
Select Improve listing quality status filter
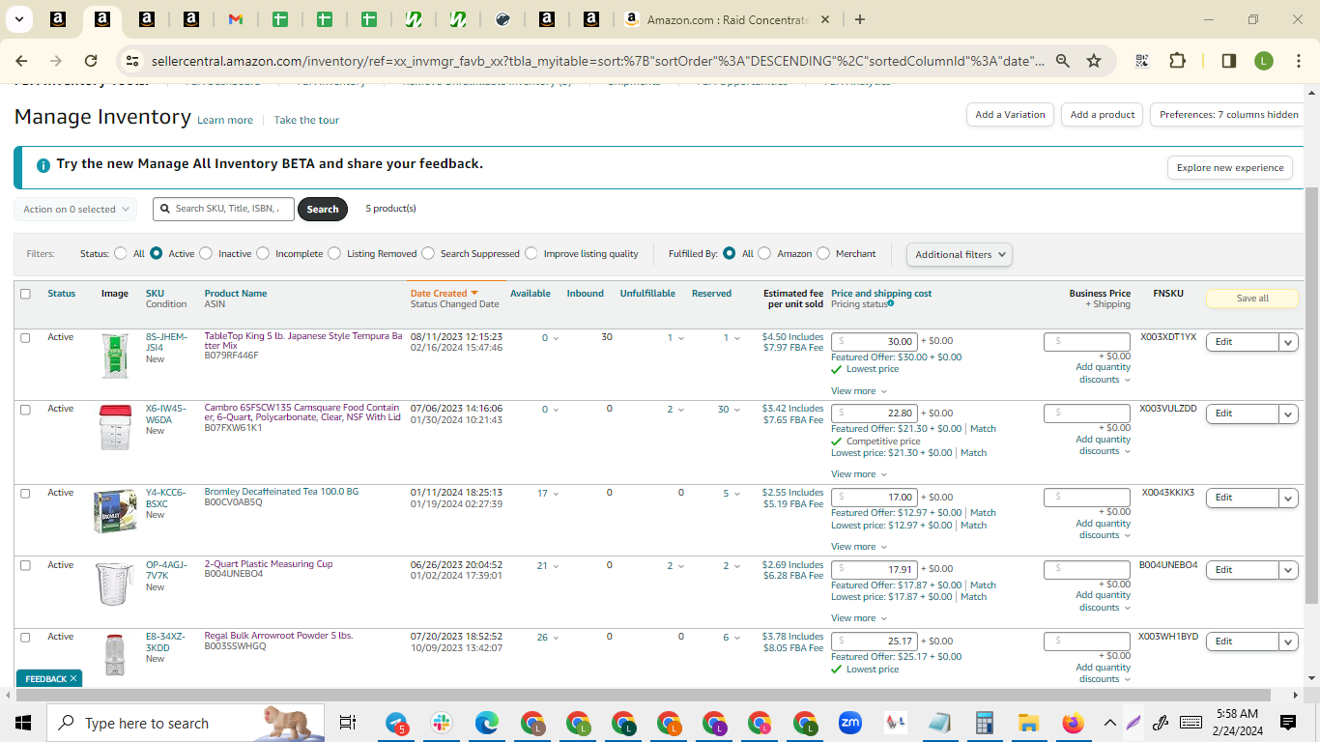531,254
